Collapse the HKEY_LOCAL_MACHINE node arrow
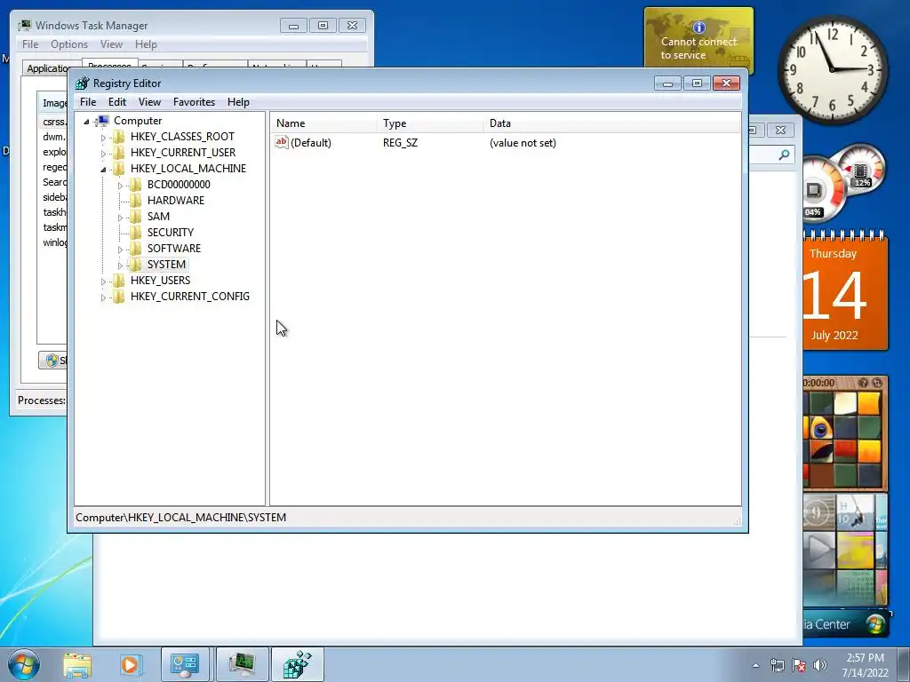 tap(103, 170)
